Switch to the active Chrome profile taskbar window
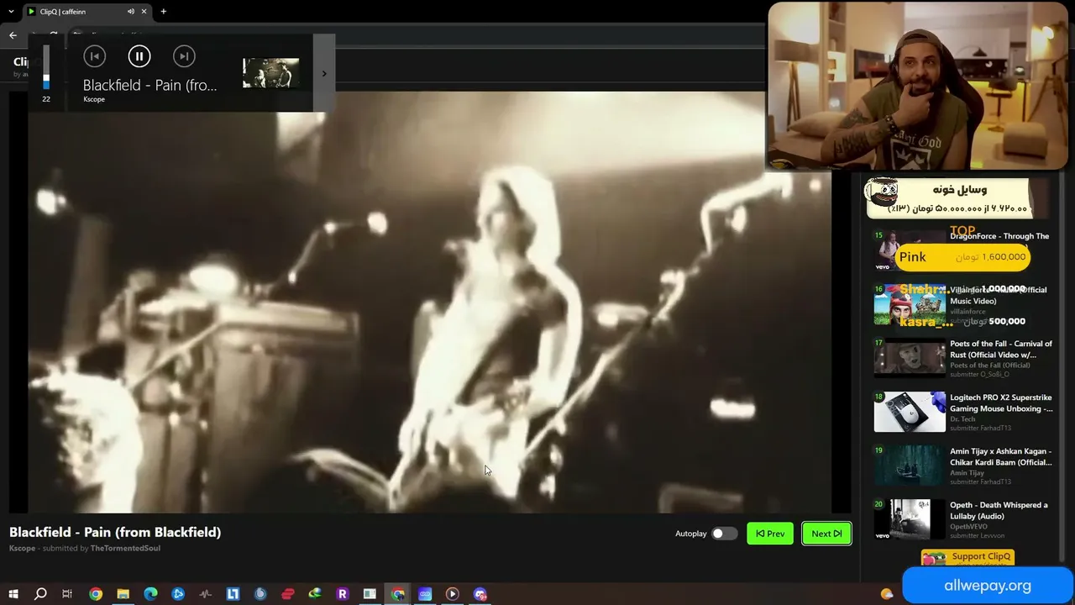The width and height of the screenshot is (1075, 605). 397,594
